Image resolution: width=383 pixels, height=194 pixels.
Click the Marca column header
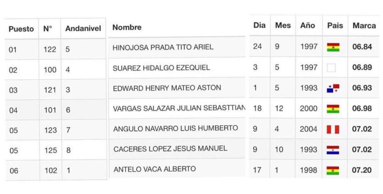tap(364, 25)
